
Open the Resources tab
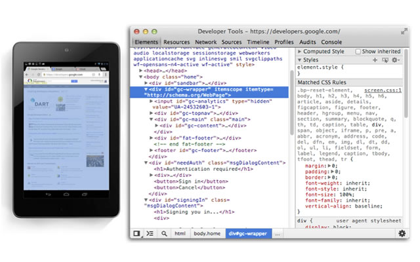[x=177, y=42]
